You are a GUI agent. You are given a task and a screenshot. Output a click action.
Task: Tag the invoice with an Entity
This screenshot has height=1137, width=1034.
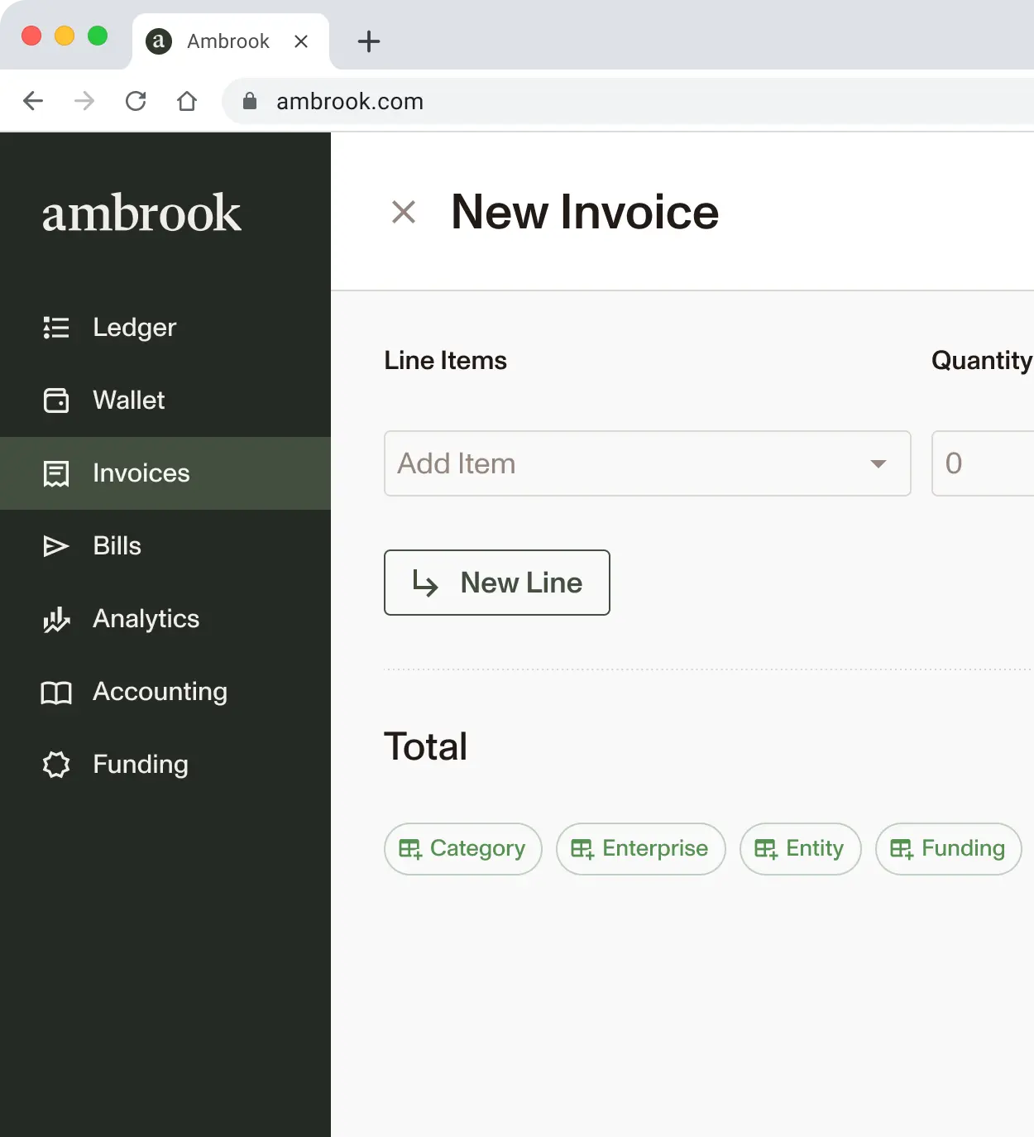click(x=800, y=849)
